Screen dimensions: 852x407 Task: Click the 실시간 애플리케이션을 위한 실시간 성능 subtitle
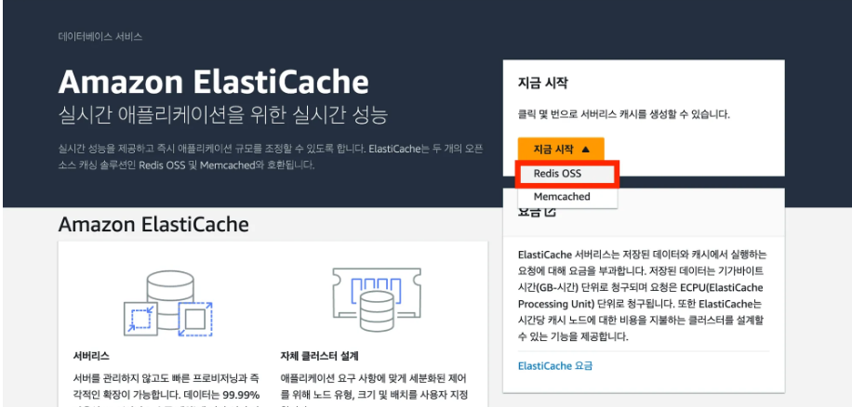(x=223, y=117)
